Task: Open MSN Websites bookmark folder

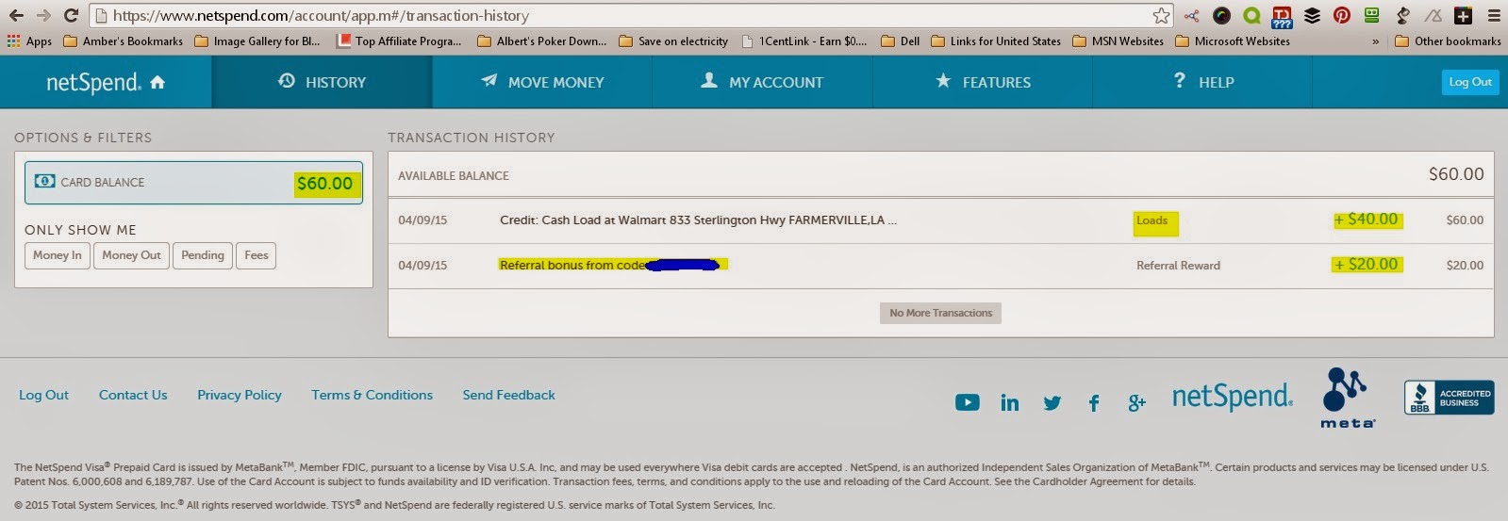Action: pyautogui.click(x=1119, y=41)
